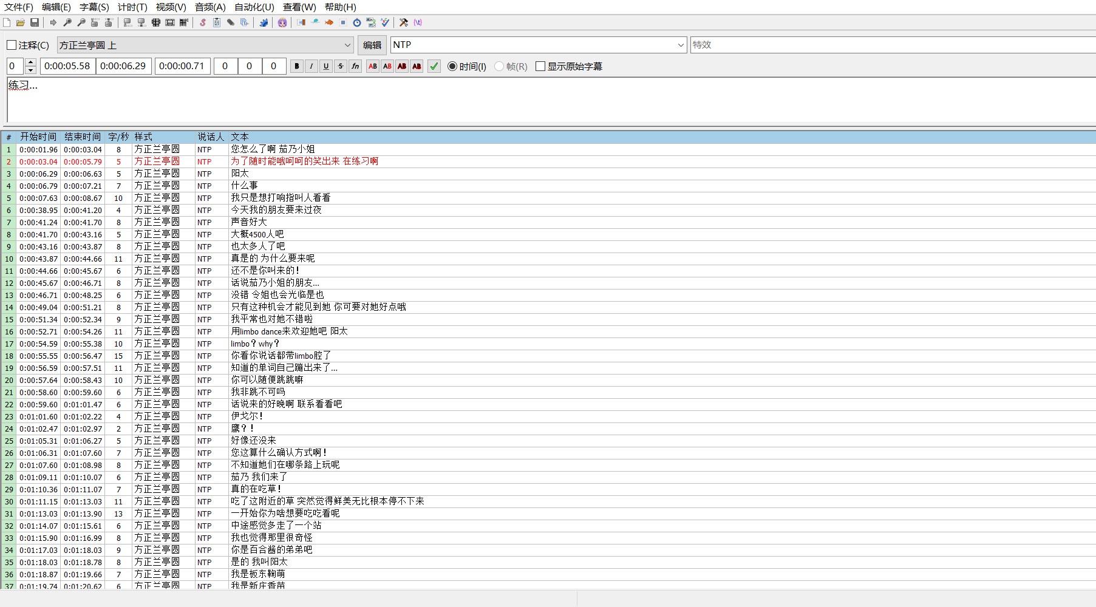Viewport: 1096px width, 607px height.
Task: Click the shift to current frame icon
Action: coord(184,22)
